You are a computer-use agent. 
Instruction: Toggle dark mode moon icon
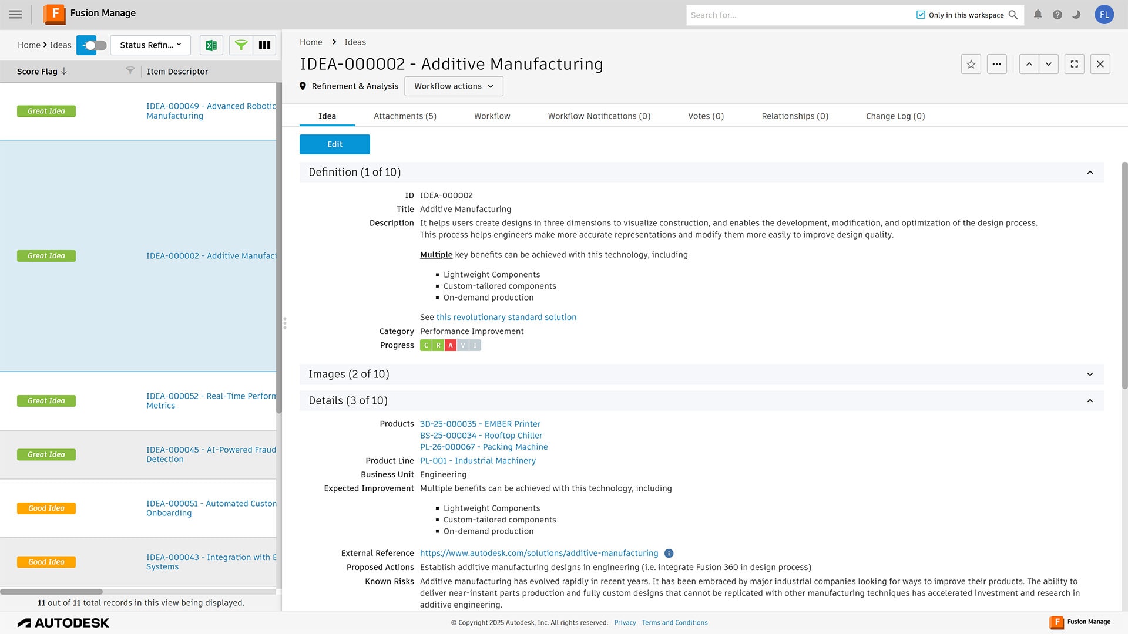click(x=1076, y=15)
